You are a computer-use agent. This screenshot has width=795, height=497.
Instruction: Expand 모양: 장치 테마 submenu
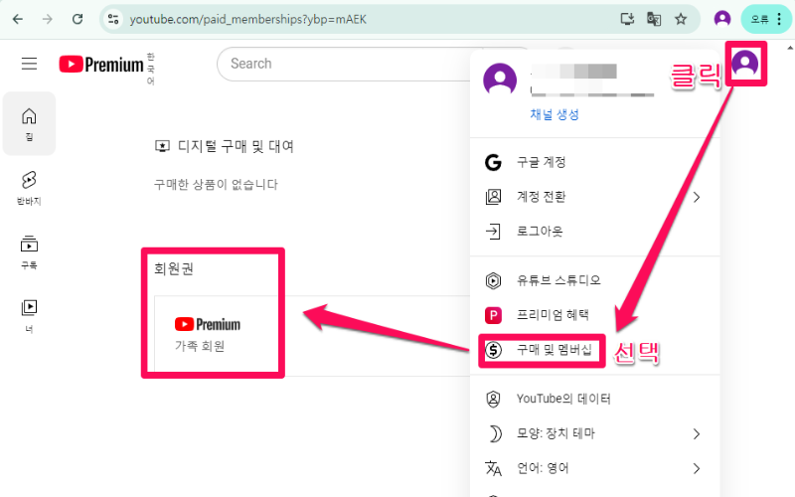pyautogui.click(x=594, y=433)
